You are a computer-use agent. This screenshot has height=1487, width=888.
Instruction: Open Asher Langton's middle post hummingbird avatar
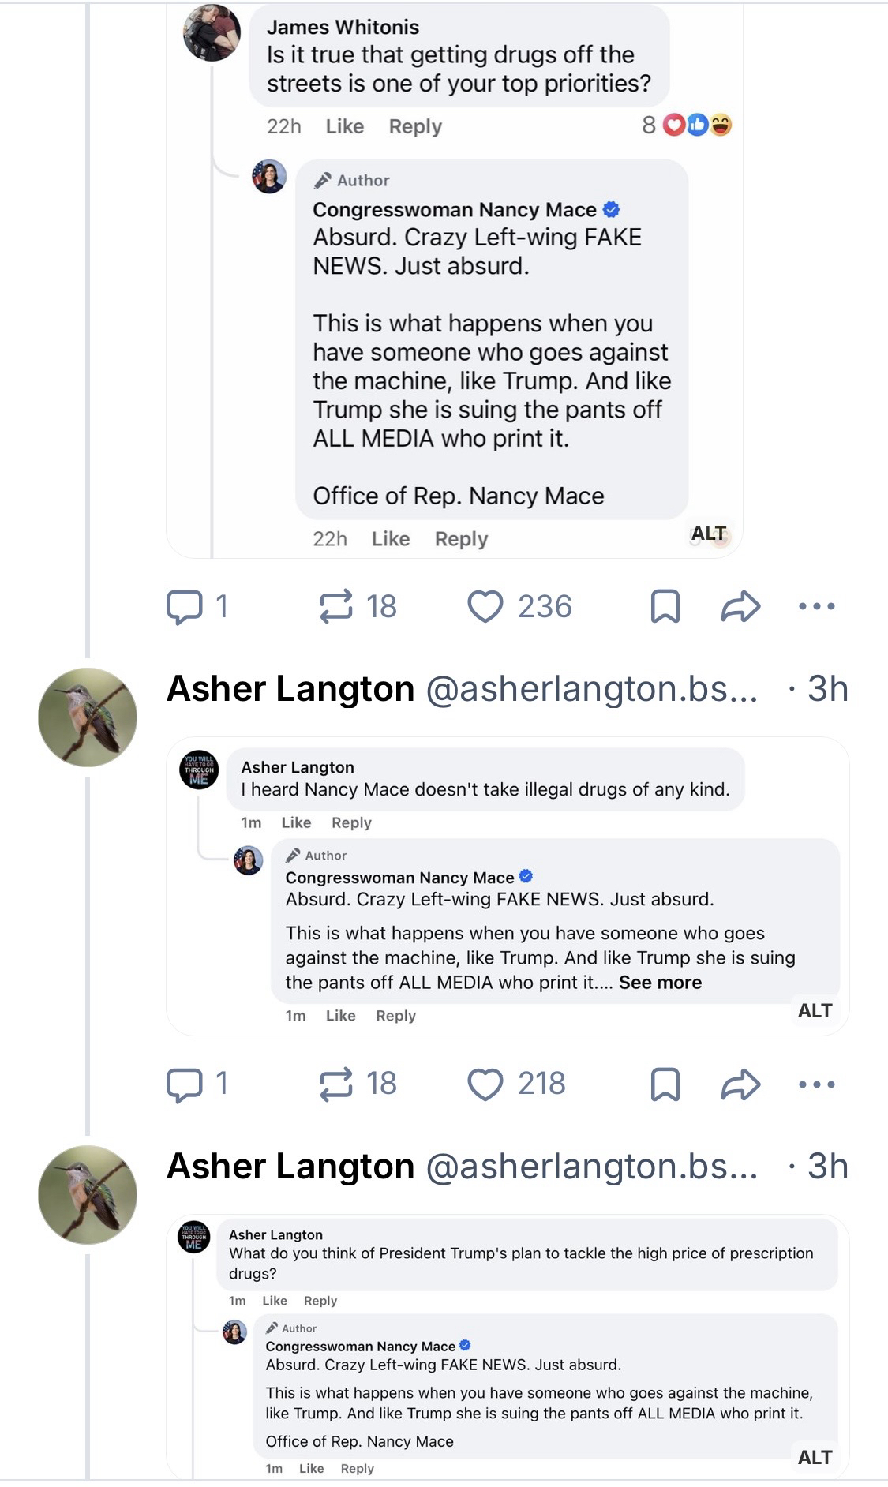[88, 717]
